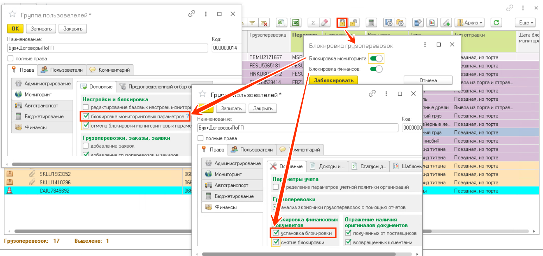Click the folder with gear toolbar icon

(x=400, y=23)
